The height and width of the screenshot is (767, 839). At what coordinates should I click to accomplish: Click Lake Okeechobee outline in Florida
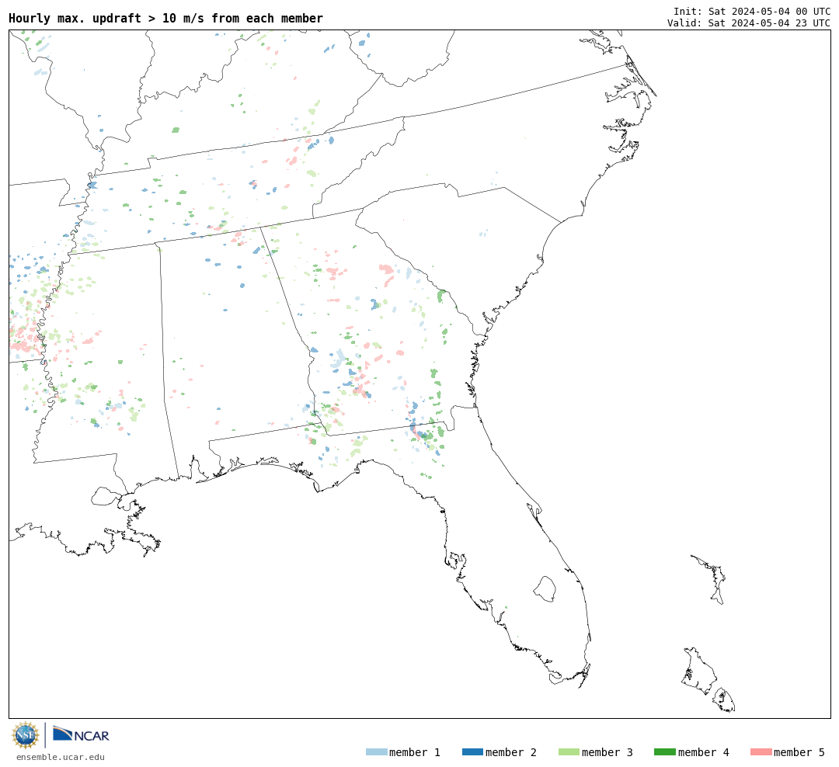coord(545,589)
